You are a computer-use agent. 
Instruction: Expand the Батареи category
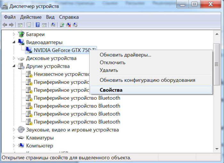[x=14, y=34]
